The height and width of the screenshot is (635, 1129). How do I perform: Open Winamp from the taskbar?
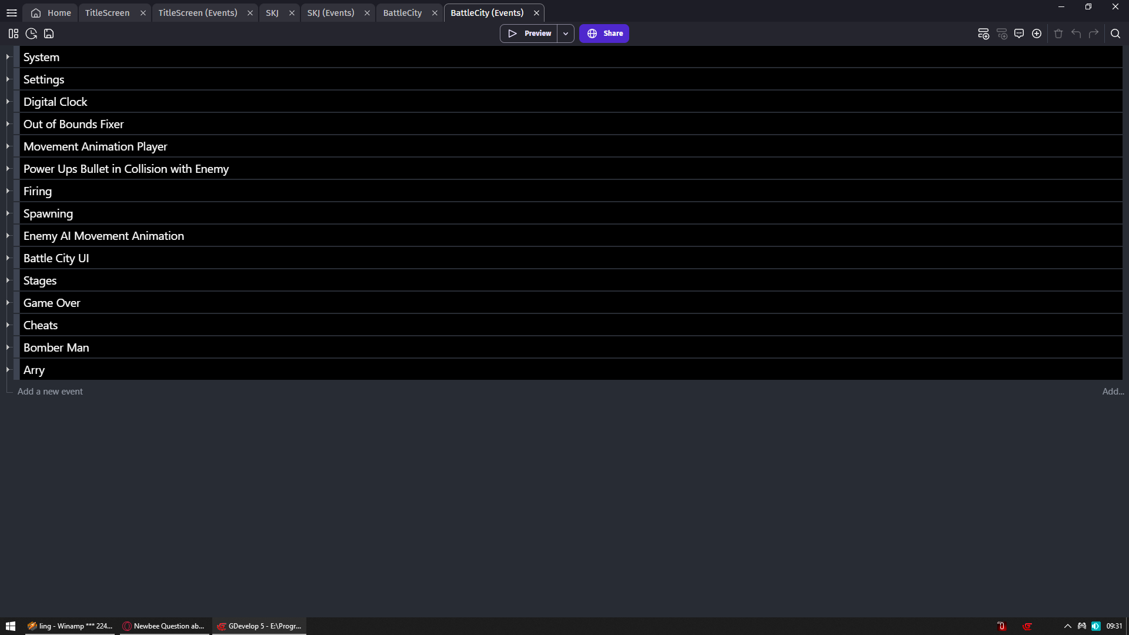pos(69,626)
